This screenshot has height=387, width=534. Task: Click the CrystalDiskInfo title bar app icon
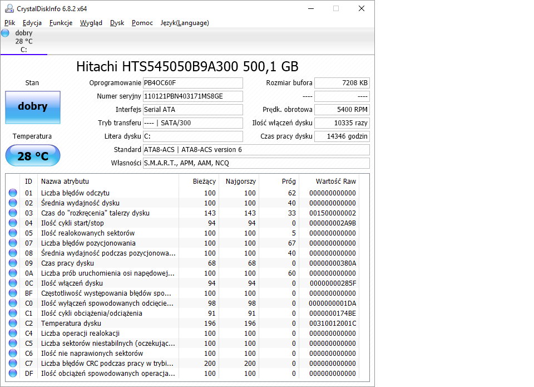[x=9, y=8]
